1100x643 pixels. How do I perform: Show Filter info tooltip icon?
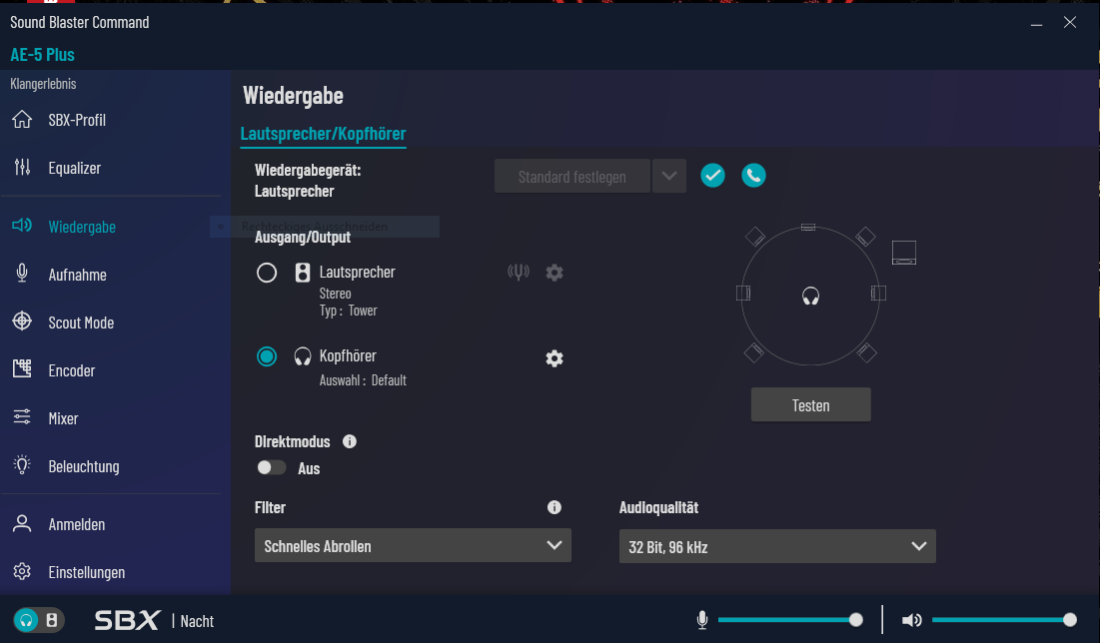(x=554, y=507)
